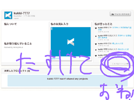The height and width of the screenshot is (100, 134).
Task: Click the 19時間 44分前 timestamp
Action: (103, 40)
